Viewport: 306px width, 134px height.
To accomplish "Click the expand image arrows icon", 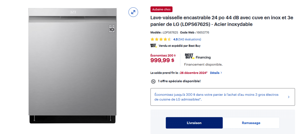I will click(133, 12).
